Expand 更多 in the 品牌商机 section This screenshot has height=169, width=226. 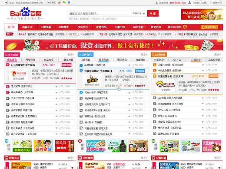(144, 55)
